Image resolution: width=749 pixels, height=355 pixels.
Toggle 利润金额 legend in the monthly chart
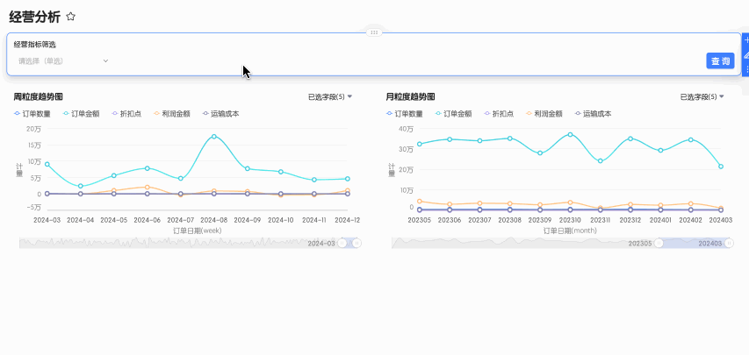[544, 114]
